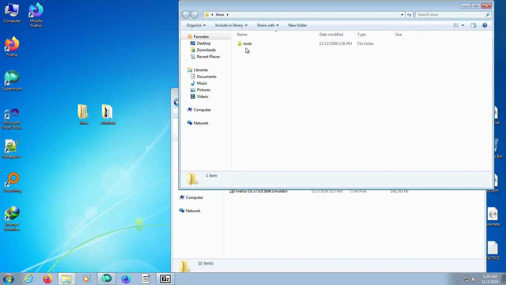Launch Internet Explorer from the taskbar
The width and height of the screenshot is (506, 285).
click(x=28, y=279)
